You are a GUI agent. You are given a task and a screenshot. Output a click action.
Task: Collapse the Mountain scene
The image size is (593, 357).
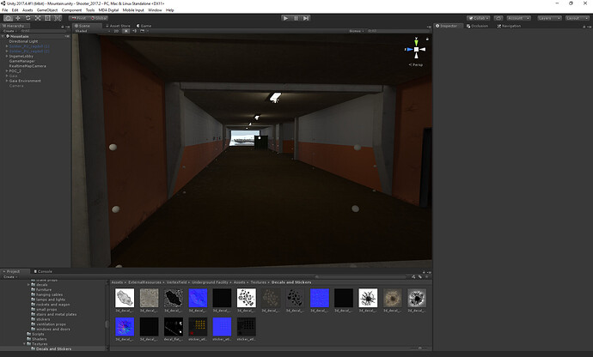[x=3, y=36]
